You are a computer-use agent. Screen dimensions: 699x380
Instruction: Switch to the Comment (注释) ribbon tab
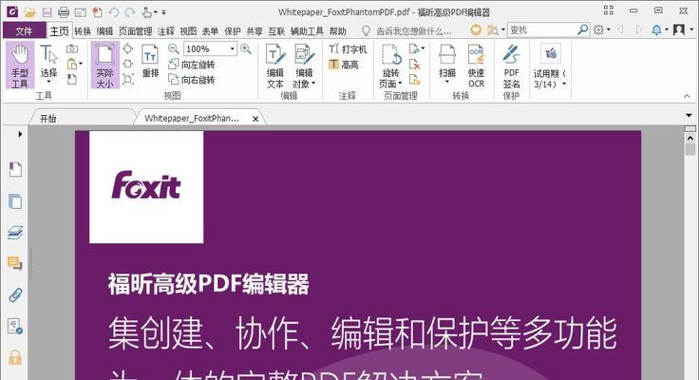click(166, 30)
